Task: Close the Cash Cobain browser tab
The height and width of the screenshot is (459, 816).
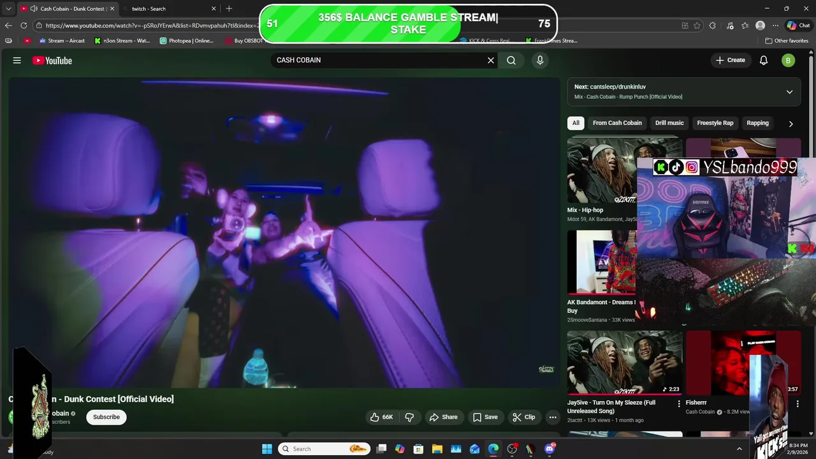Action: (x=112, y=9)
